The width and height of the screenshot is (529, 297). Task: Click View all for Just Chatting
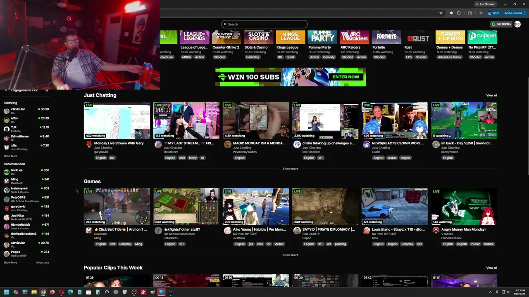click(491, 95)
